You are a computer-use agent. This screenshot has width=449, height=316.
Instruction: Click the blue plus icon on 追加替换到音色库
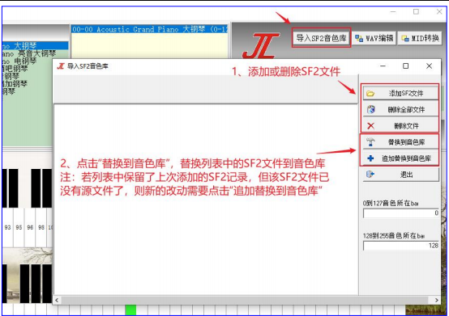[x=370, y=158]
